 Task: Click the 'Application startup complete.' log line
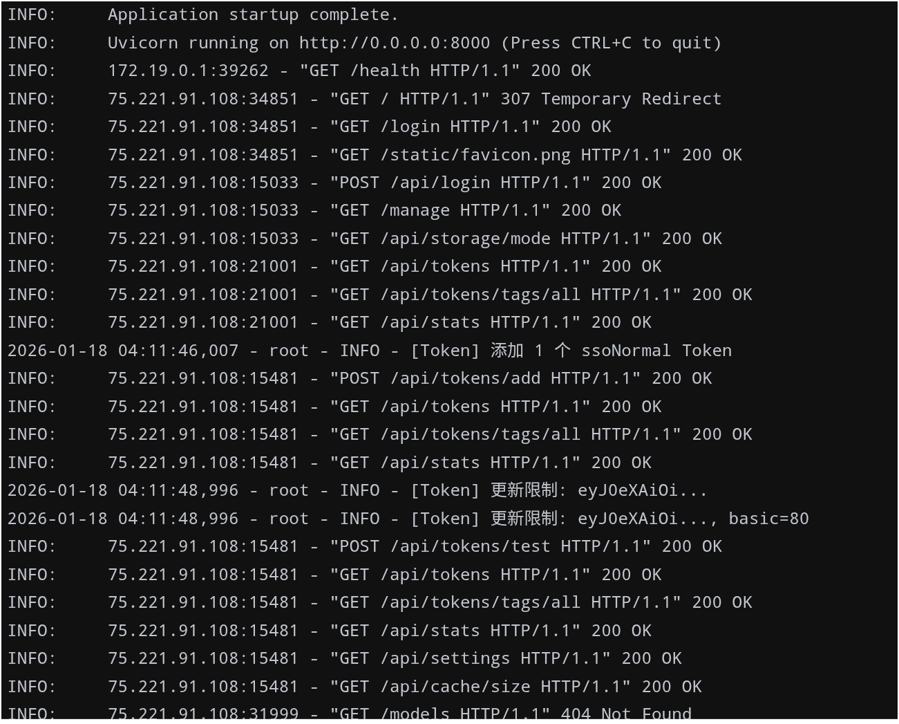[203, 15]
